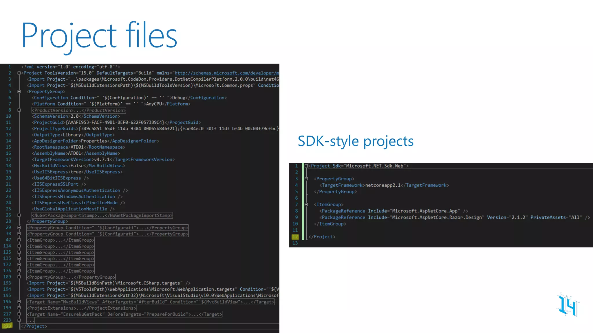Click the highlighted line number 229
Viewport: 593px width, 333px height.
[7, 326]
